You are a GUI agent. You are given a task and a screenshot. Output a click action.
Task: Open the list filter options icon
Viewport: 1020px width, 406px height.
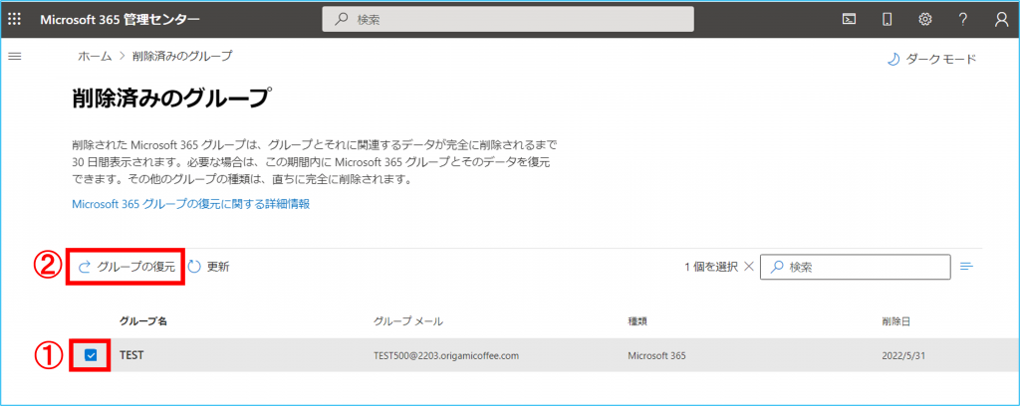(x=966, y=266)
